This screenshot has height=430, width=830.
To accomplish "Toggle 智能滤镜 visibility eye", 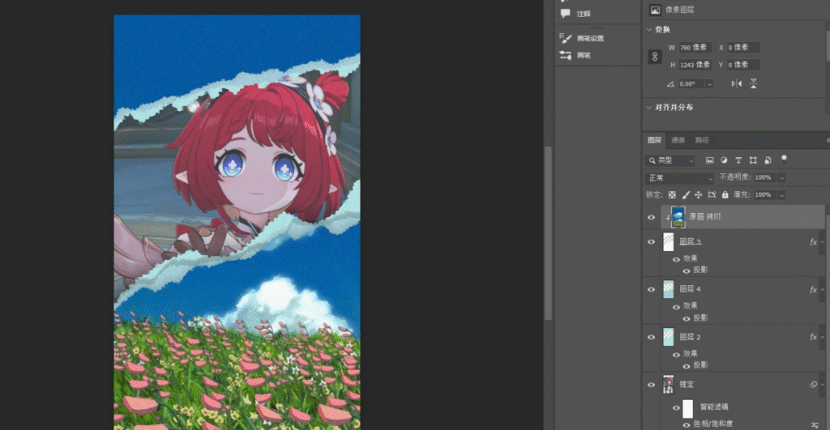I will coord(676,408).
